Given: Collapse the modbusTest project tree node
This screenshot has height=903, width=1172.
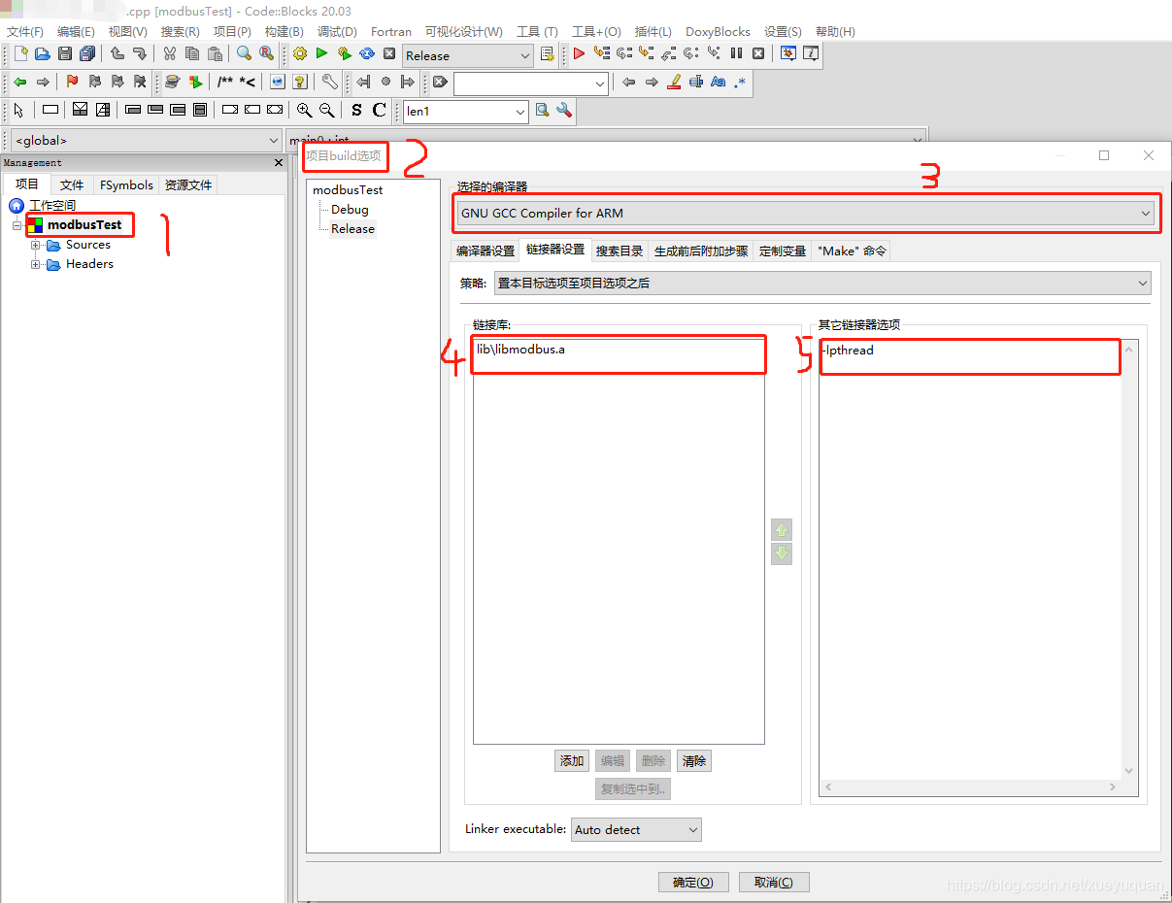Looking at the screenshot, I should tap(17, 225).
